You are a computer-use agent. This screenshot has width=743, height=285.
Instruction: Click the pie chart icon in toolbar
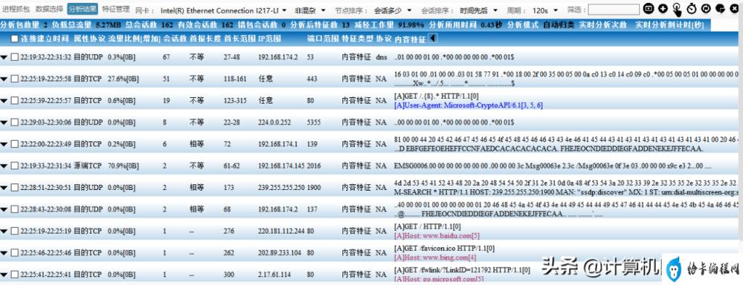pyautogui.click(x=721, y=8)
